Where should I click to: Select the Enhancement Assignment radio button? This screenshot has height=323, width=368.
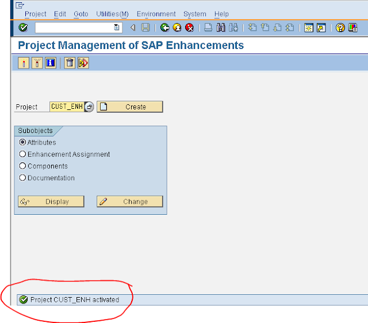click(x=22, y=154)
